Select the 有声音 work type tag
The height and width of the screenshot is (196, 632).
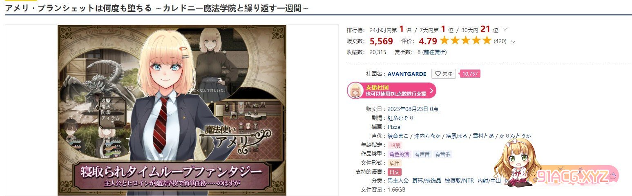click(x=421, y=154)
